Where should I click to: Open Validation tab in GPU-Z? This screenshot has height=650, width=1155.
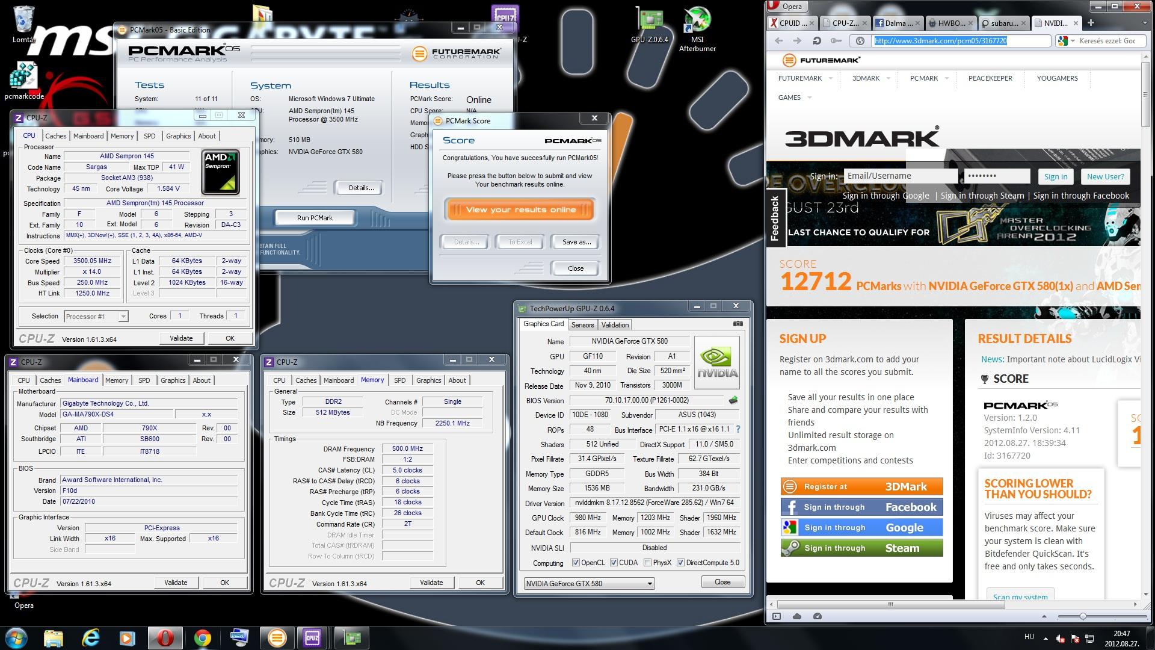point(615,325)
